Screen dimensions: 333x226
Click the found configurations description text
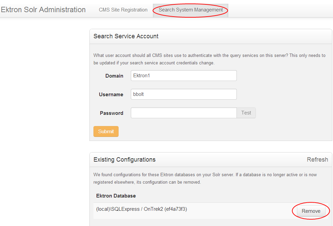(x=209, y=179)
